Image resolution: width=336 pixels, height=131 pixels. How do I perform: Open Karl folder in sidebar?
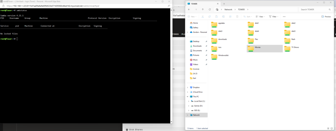[x=195, y=78]
